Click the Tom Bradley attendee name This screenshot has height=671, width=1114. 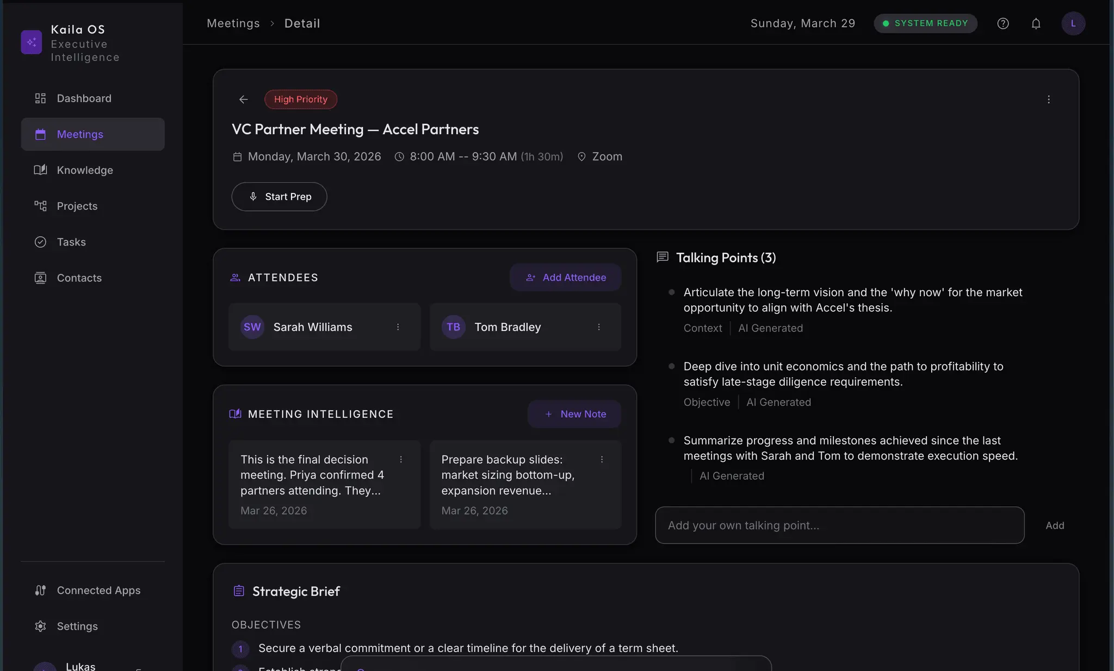[x=508, y=327]
